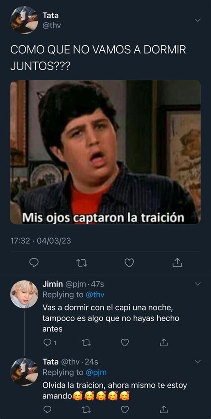
Task: Open the @thv link in Jimin's reply
Action: [x=95, y=295]
